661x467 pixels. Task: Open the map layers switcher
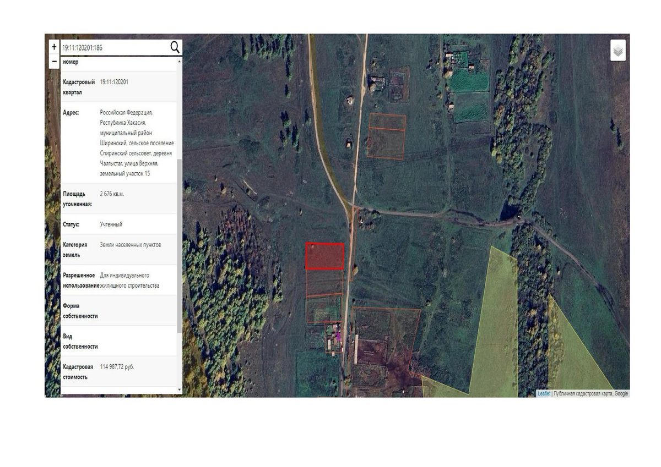(x=618, y=51)
